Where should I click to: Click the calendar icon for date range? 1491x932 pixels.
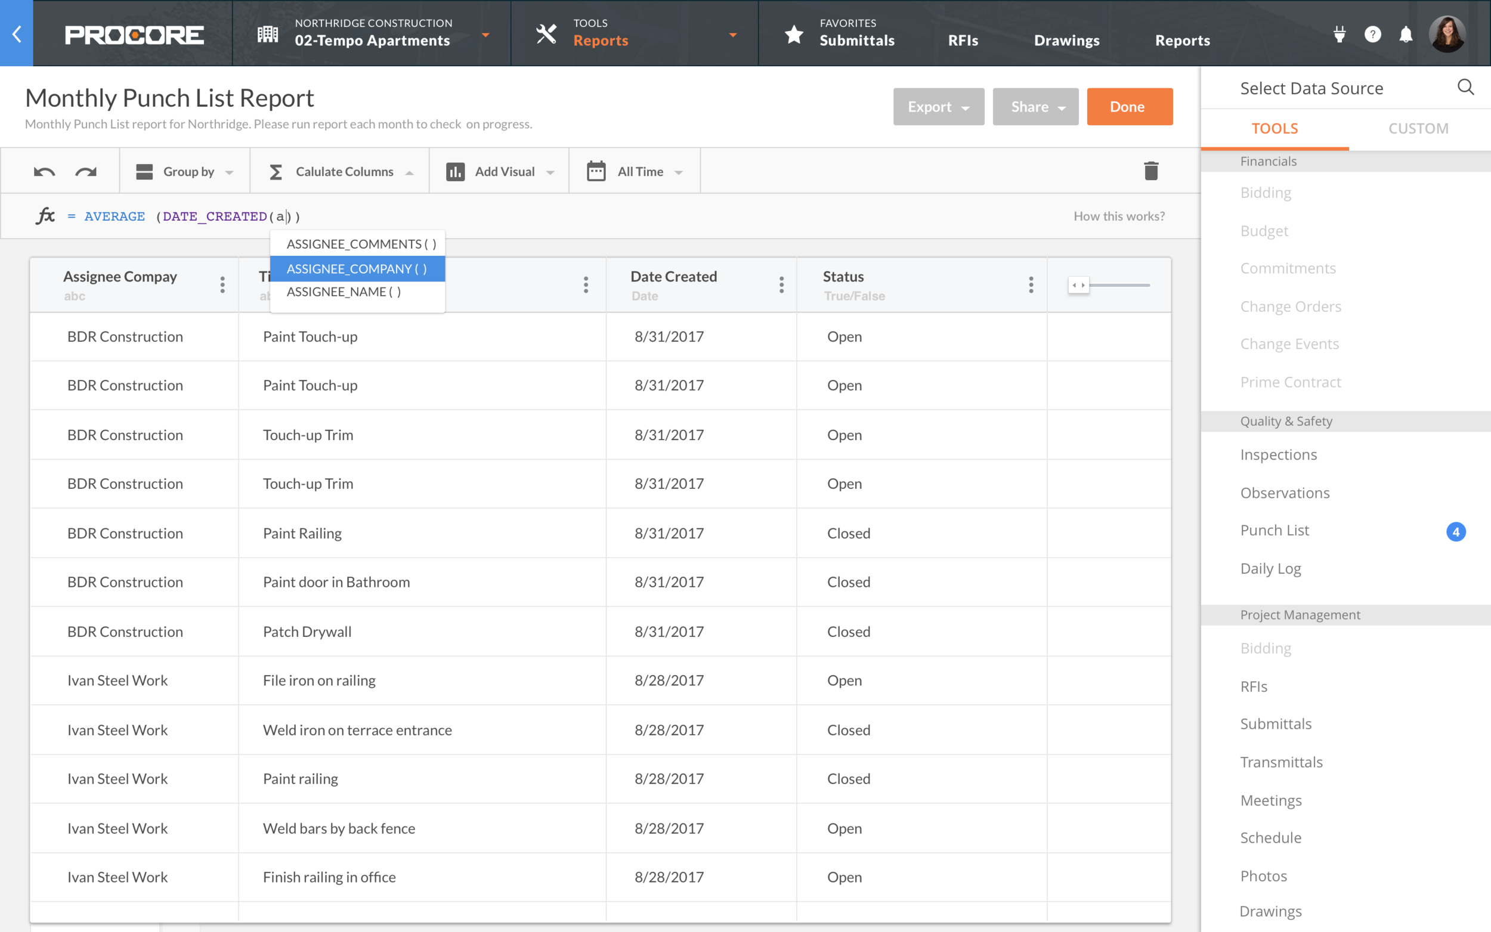596,171
